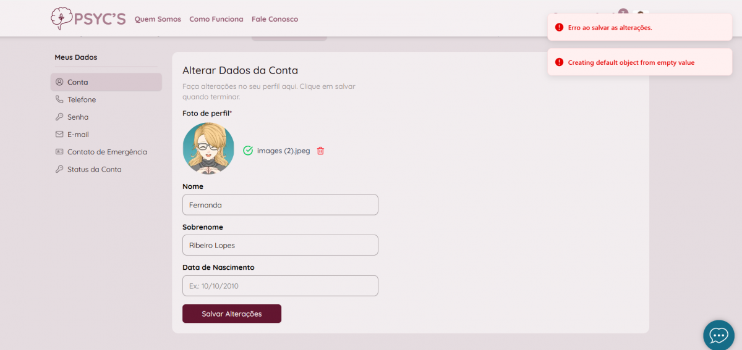Save changes with Salvar Alterações button

pyautogui.click(x=232, y=314)
